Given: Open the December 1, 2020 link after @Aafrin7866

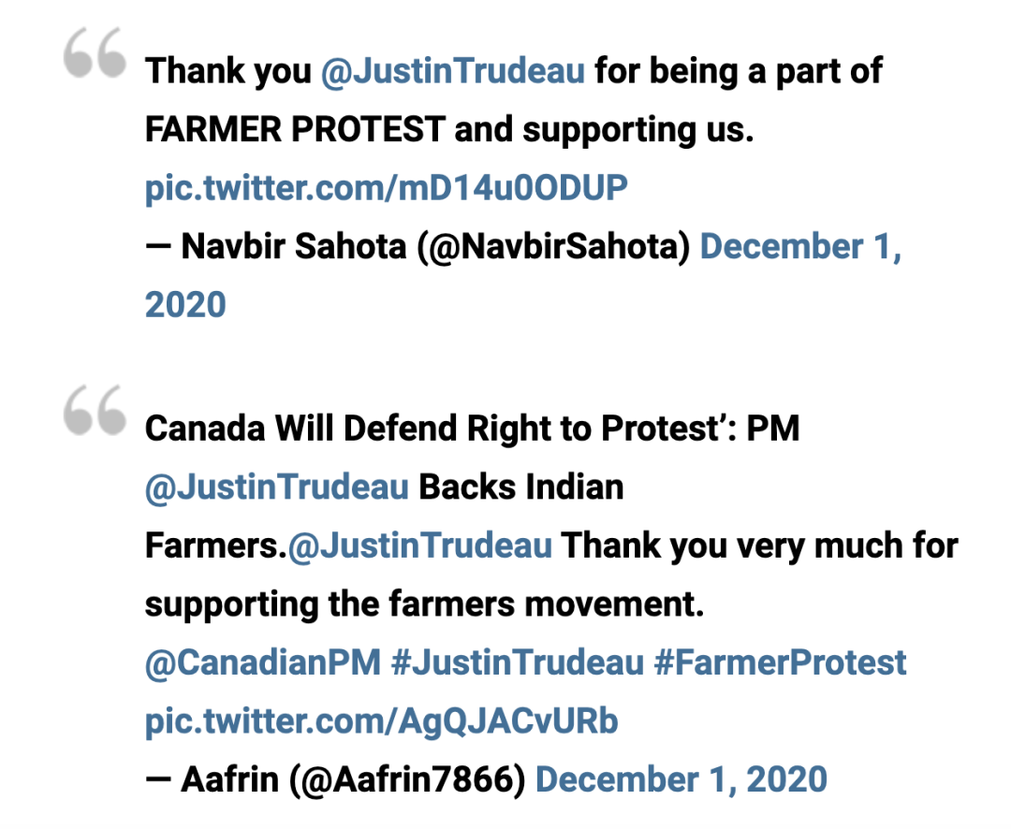Looking at the screenshot, I should (x=681, y=780).
